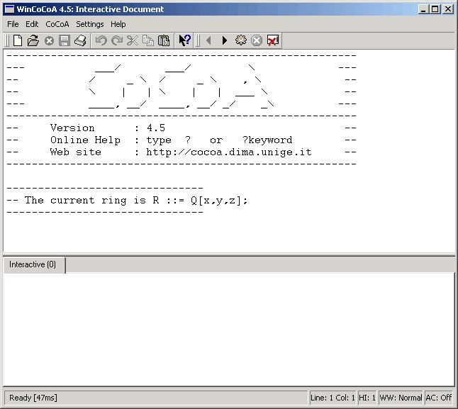
Task: Click the text 'http://cocoa.dima.unige.it'
Action: tap(229, 152)
